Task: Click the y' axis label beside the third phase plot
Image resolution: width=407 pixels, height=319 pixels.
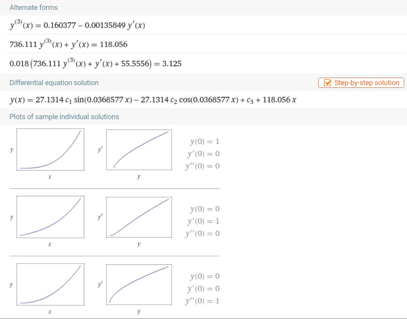Action: [100, 285]
